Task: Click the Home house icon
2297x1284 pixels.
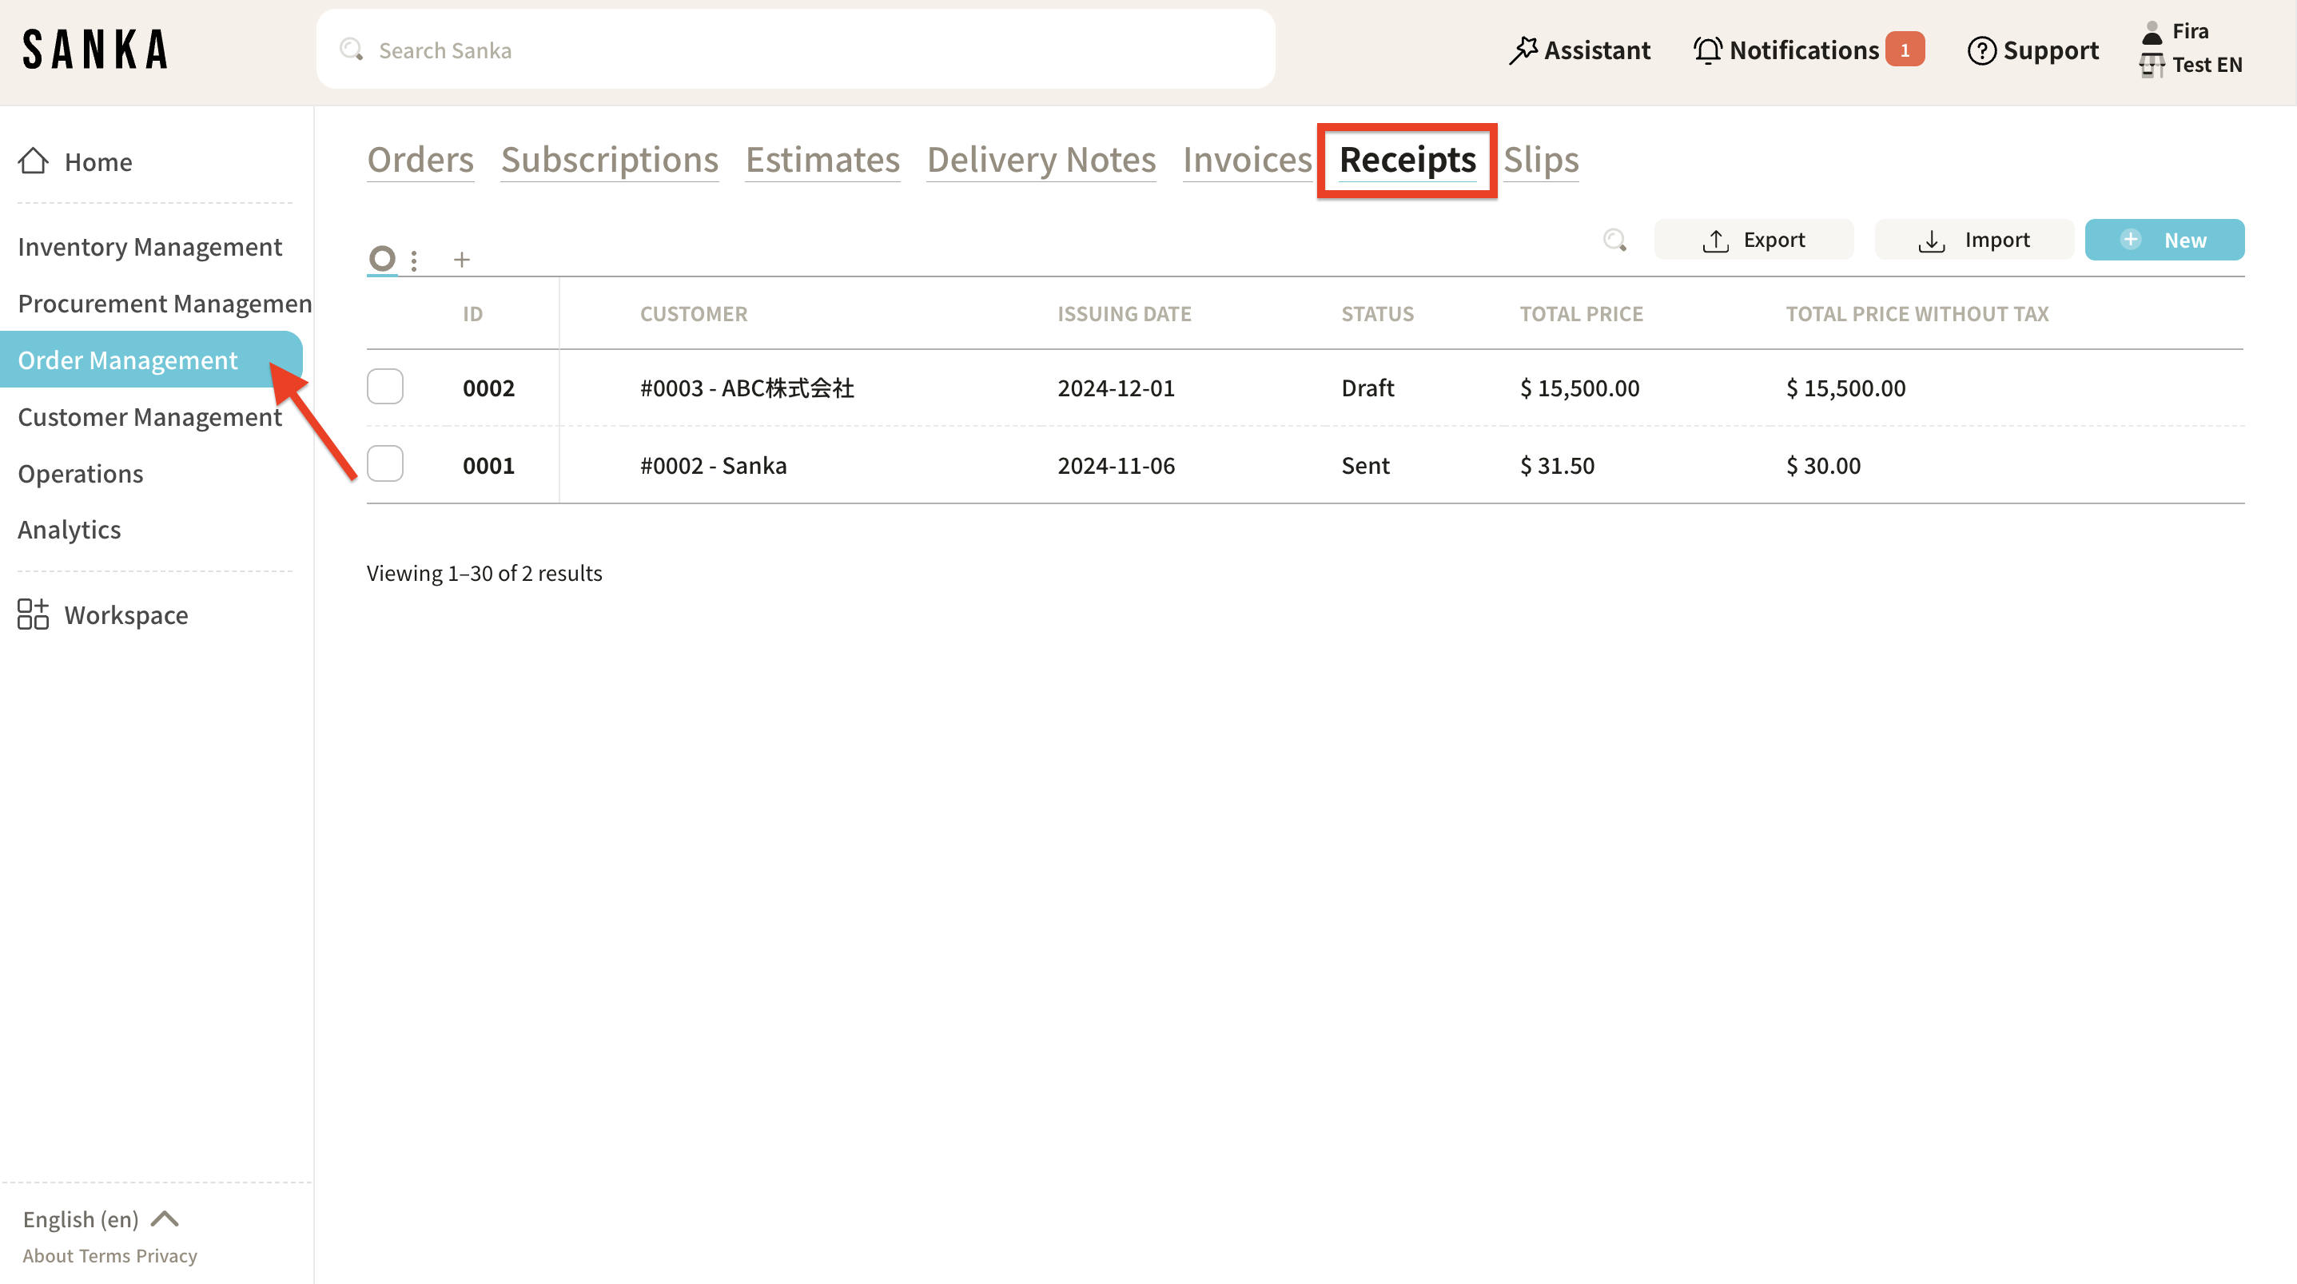Action: coord(33,161)
